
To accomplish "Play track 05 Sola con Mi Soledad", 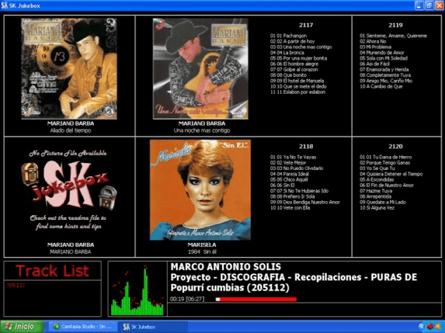I will tap(384, 58).
